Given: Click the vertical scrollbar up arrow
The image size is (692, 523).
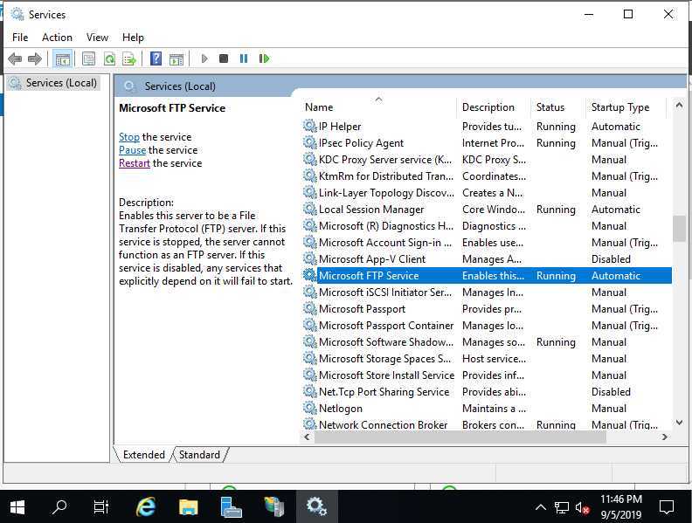Looking at the screenshot, I should coord(679,106).
